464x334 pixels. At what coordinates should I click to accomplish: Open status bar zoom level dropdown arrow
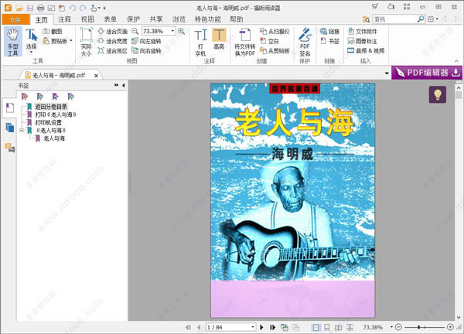391,327
